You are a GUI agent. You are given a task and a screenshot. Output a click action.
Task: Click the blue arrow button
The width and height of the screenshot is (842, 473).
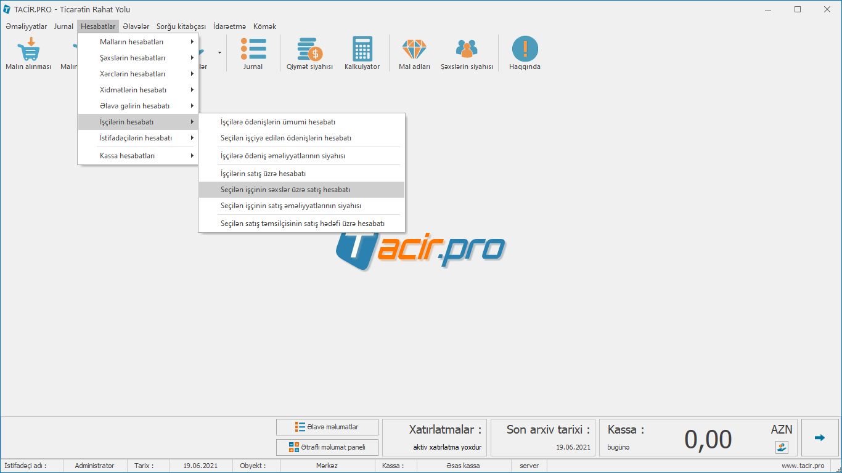(819, 438)
